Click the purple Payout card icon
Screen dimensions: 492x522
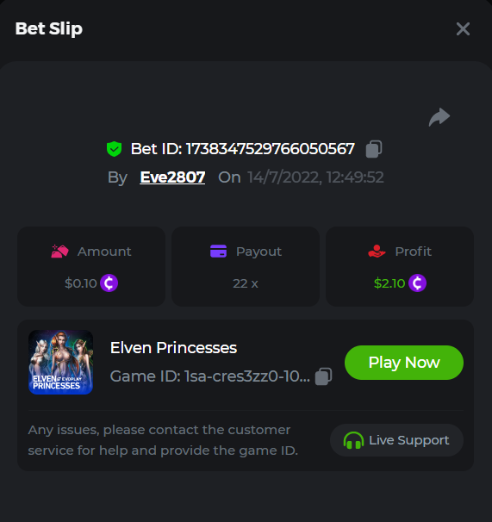[x=219, y=251]
